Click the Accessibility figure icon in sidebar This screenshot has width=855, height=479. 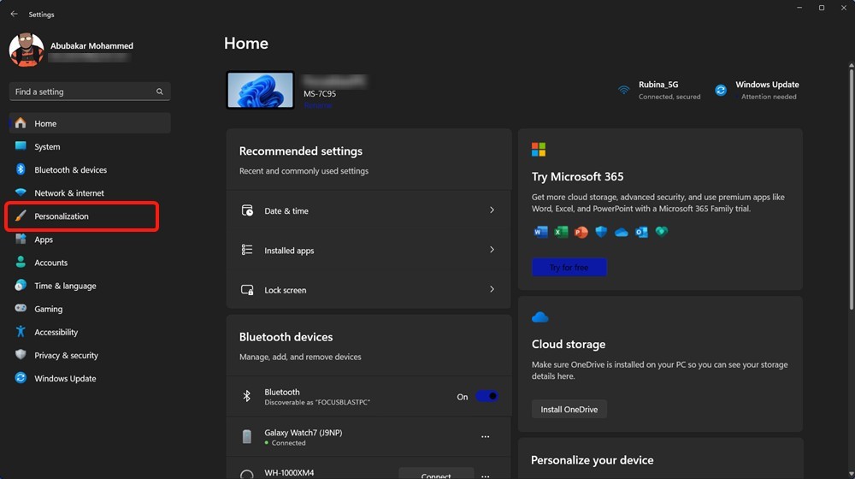pyautogui.click(x=21, y=332)
